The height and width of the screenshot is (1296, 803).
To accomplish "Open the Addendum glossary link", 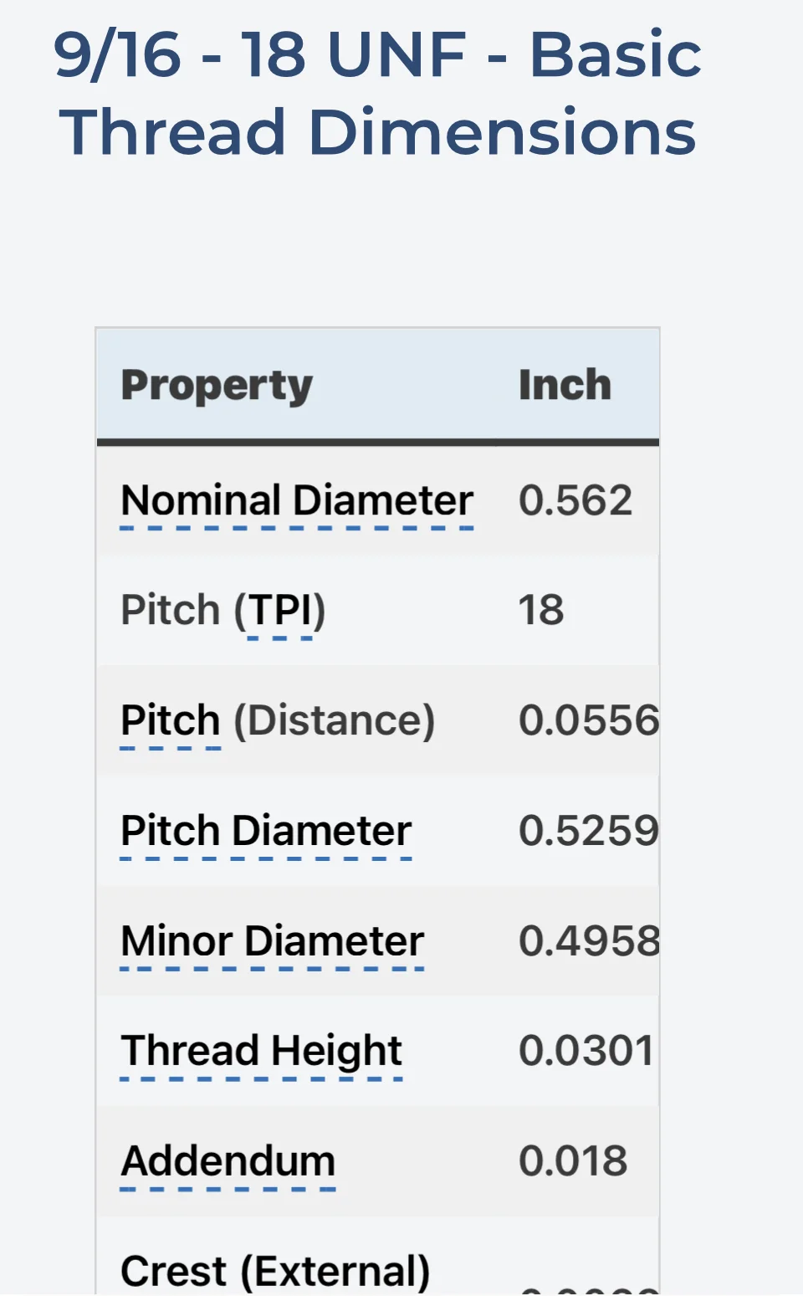I will 228,1161.
